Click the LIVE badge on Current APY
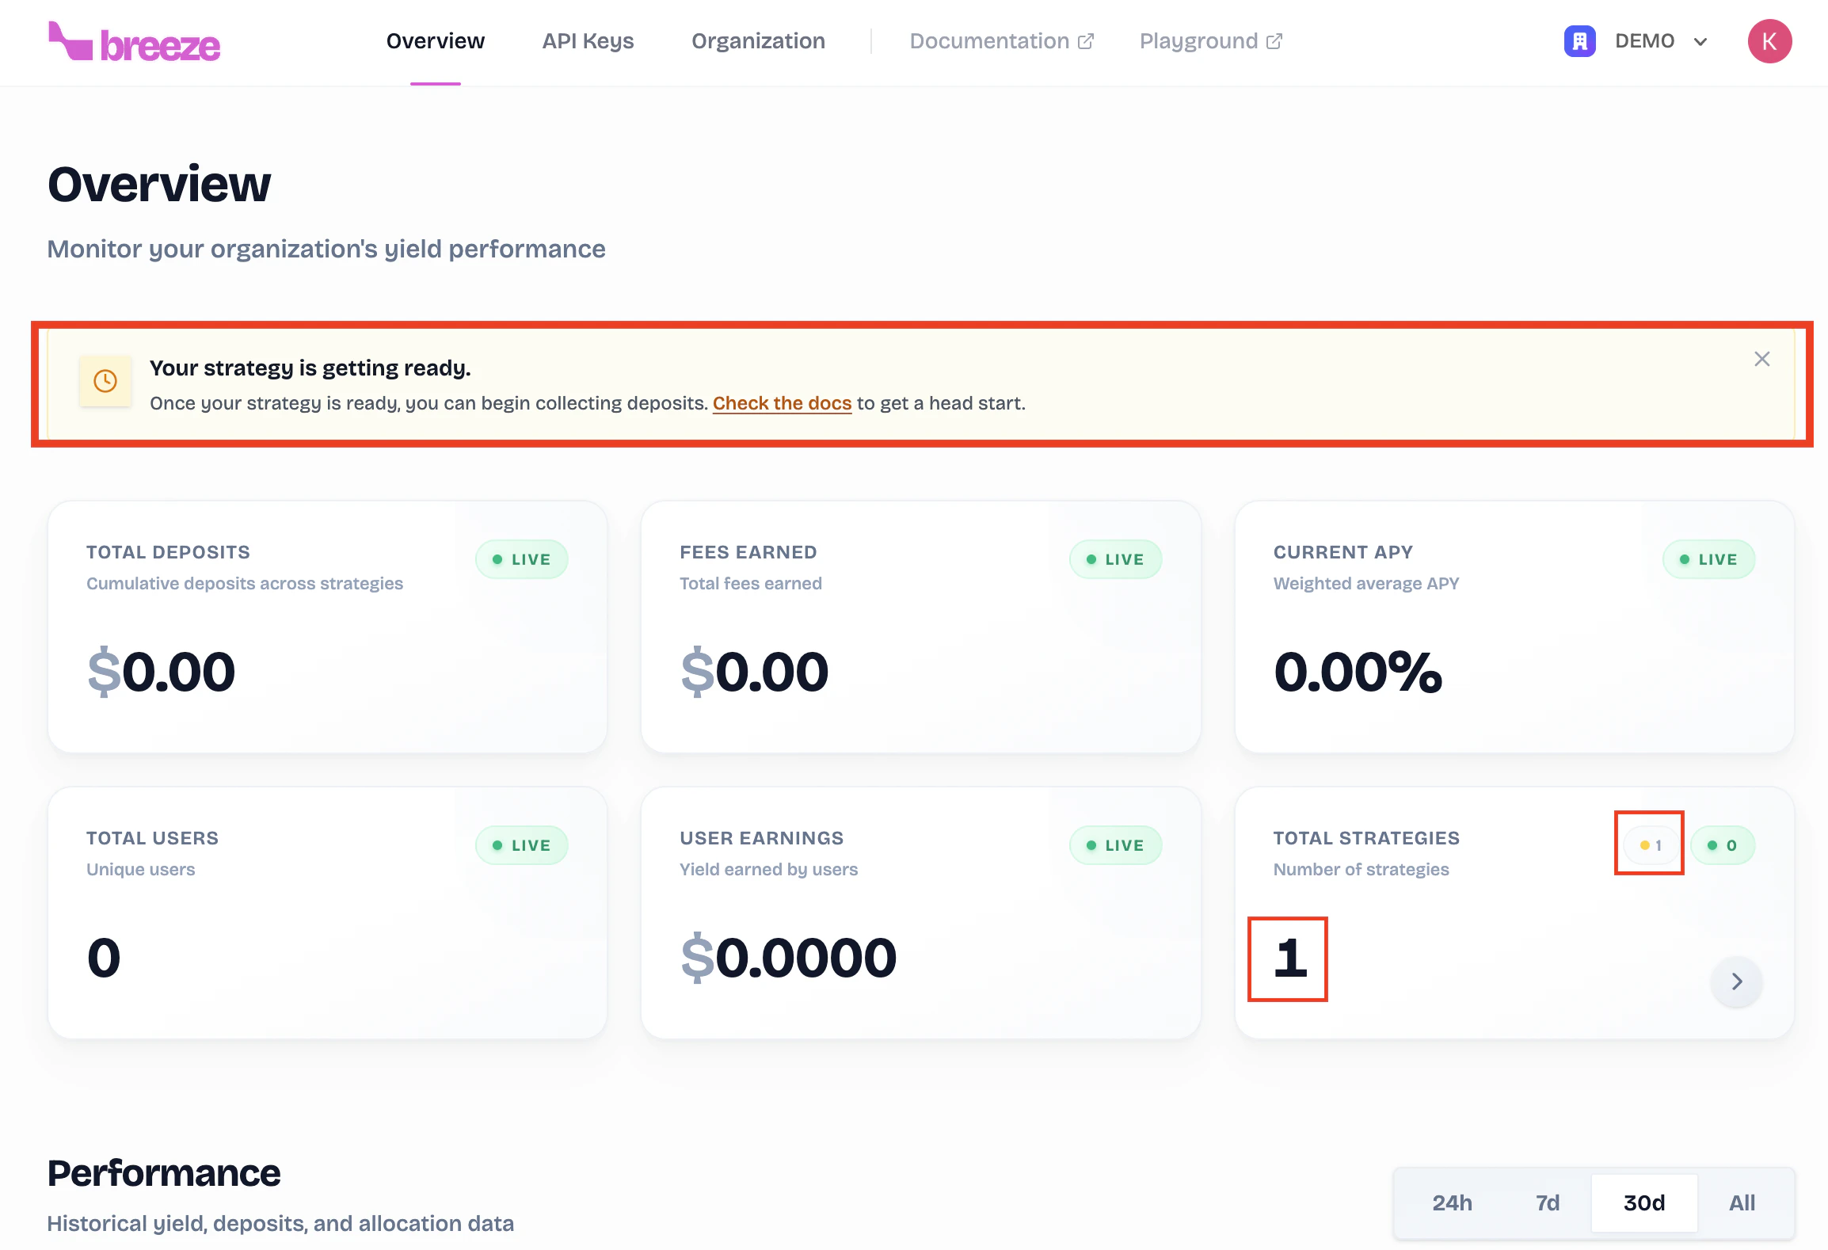 pyautogui.click(x=1708, y=559)
